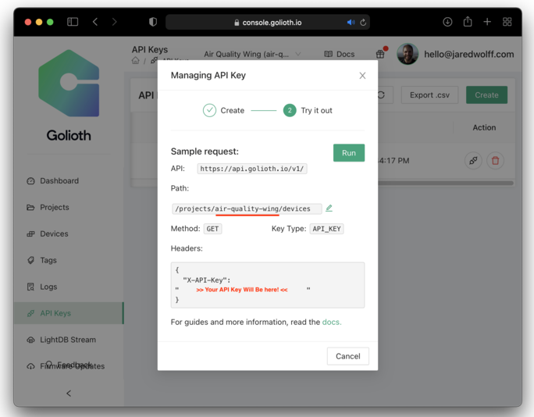Screen dimensions: 534x417
Task: Click the pencil edit icon beside Path
Action: [329, 208]
